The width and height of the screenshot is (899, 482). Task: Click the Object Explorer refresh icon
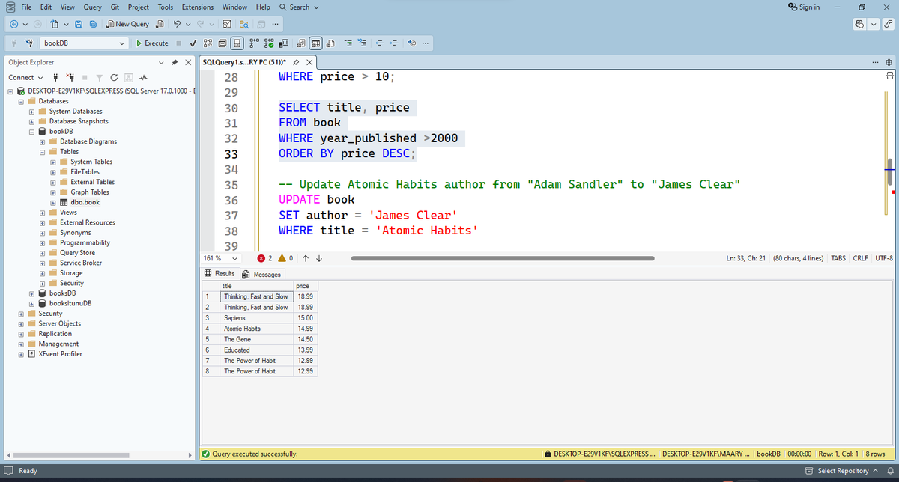click(x=112, y=78)
